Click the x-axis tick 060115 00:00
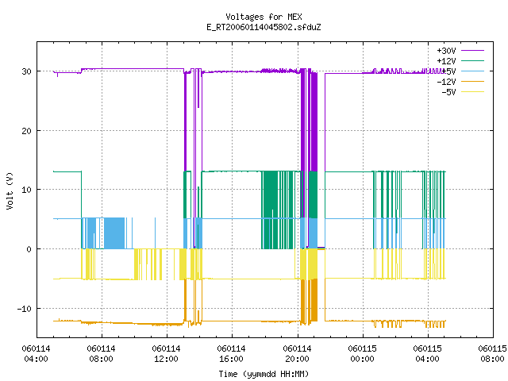This screenshot has width=508, height=381. 362,354
